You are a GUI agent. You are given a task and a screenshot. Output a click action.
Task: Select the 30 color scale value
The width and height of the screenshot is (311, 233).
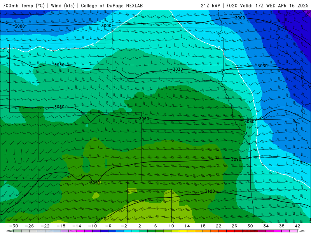(x=250, y=226)
